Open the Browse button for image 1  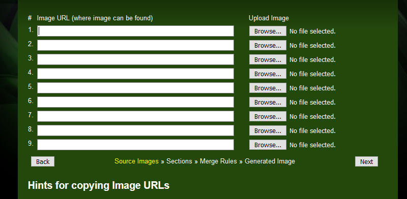268,31
